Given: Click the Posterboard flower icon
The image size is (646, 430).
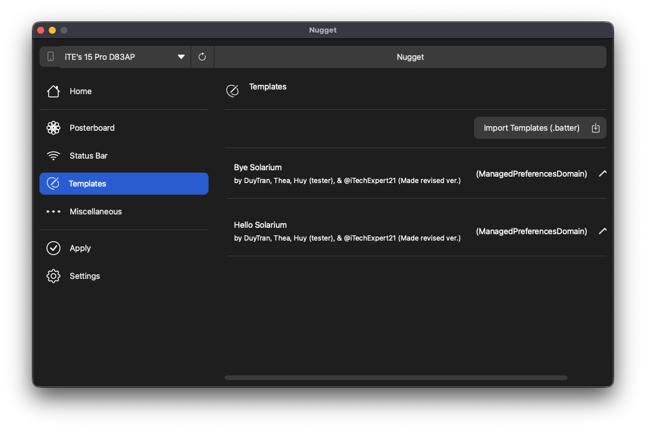Looking at the screenshot, I should pyautogui.click(x=53, y=128).
